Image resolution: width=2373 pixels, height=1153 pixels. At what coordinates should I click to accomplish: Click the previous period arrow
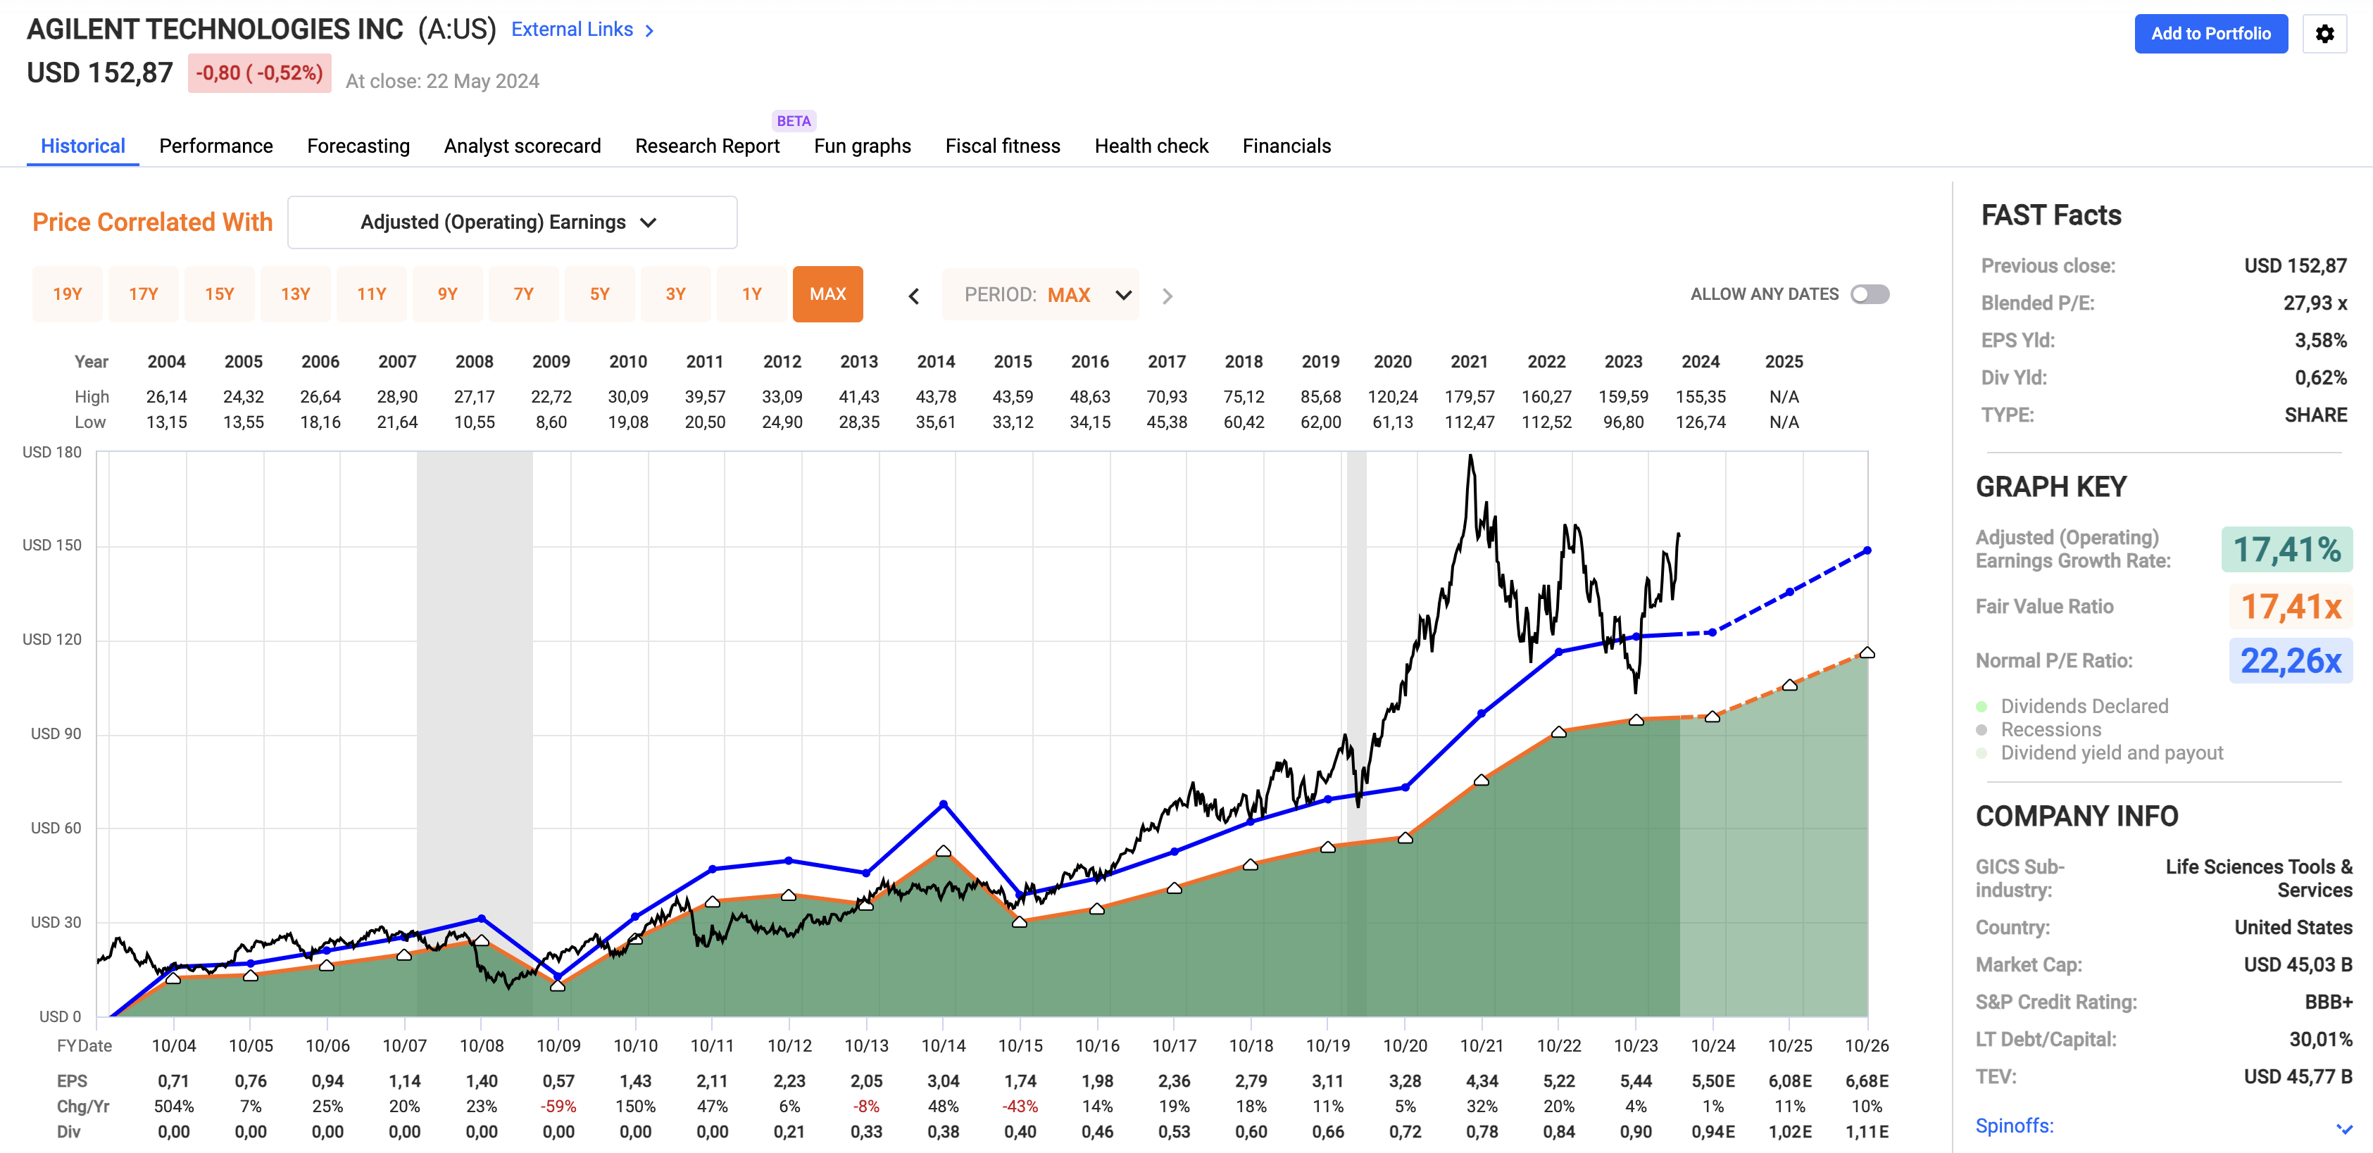pyautogui.click(x=914, y=296)
